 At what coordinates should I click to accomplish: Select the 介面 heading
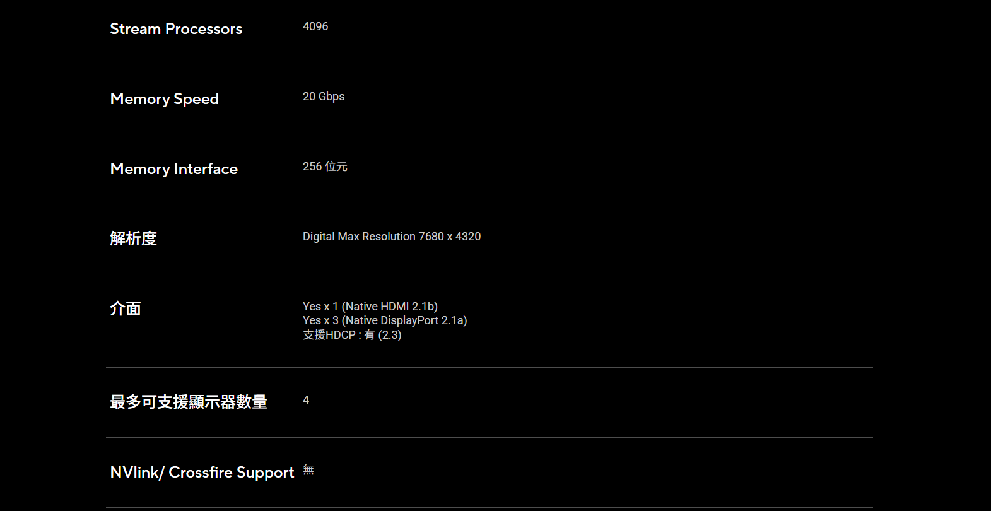[x=126, y=308]
